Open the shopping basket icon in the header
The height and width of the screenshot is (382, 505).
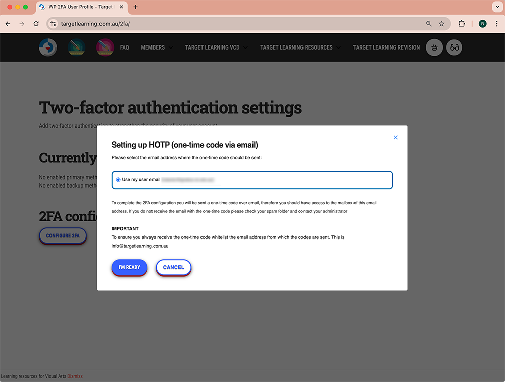coord(434,47)
